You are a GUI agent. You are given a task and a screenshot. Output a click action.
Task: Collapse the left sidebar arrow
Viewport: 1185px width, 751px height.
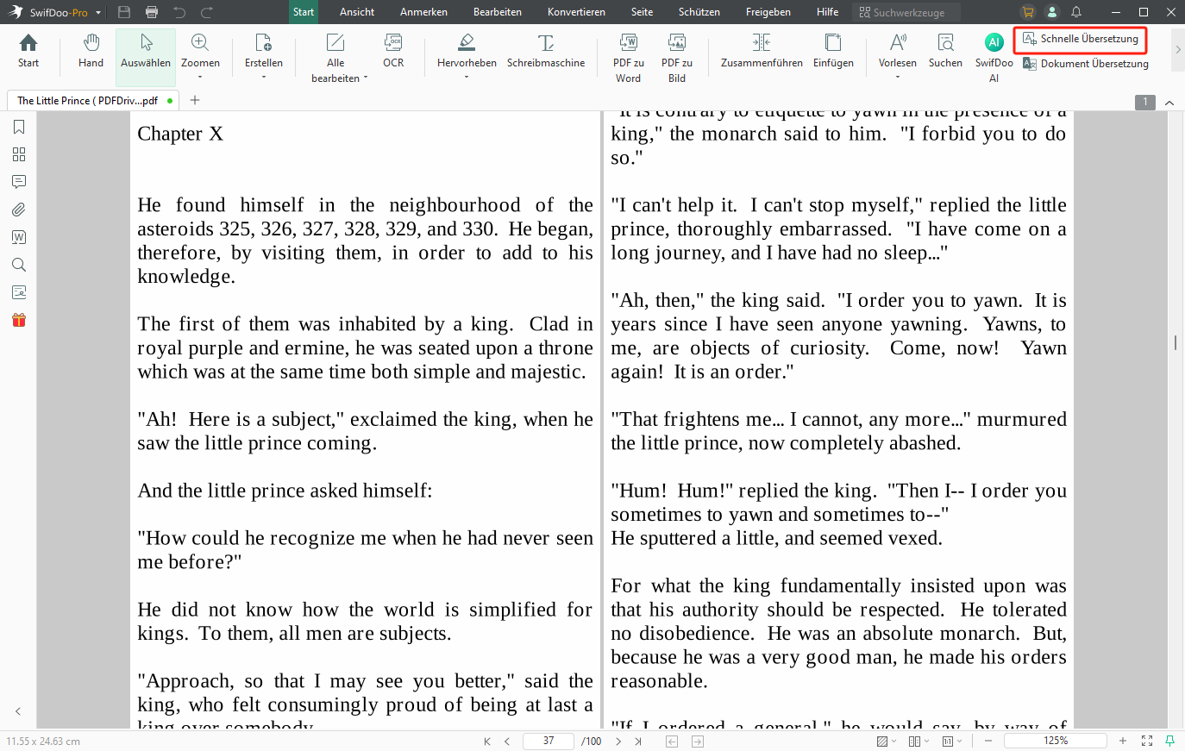(18, 711)
